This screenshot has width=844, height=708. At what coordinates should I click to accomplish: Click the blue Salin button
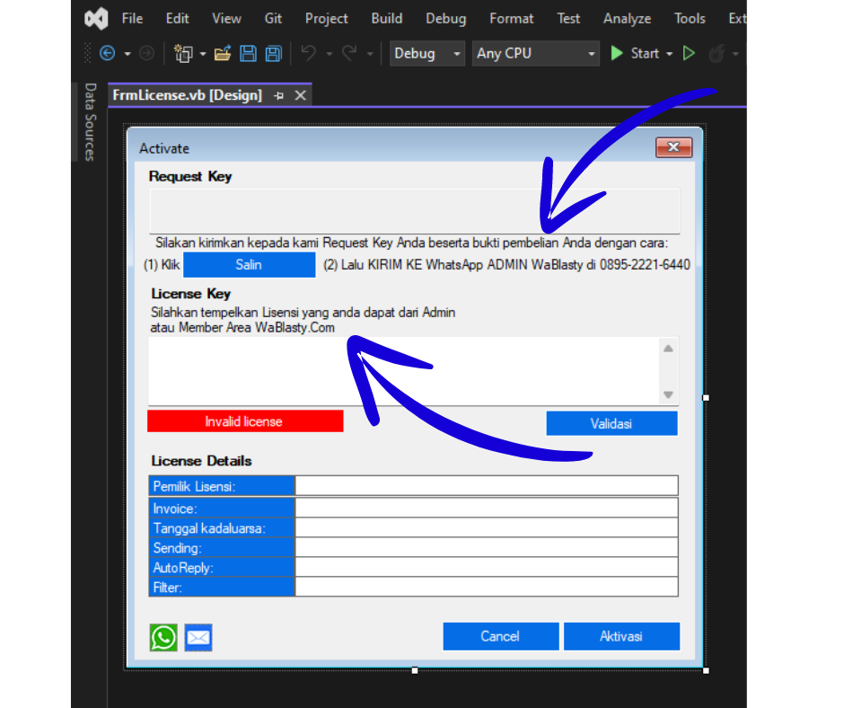click(x=249, y=265)
